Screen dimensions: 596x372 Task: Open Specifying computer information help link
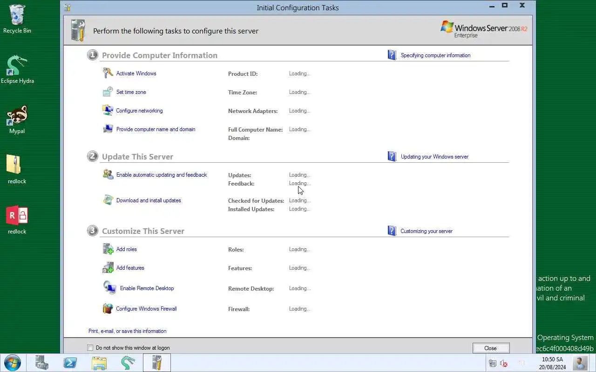(x=435, y=55)
